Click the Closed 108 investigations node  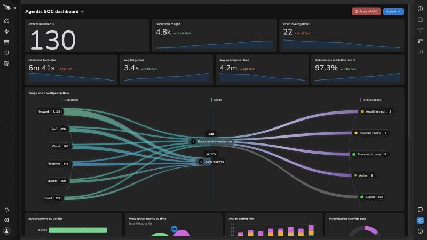tap(372, 197)
